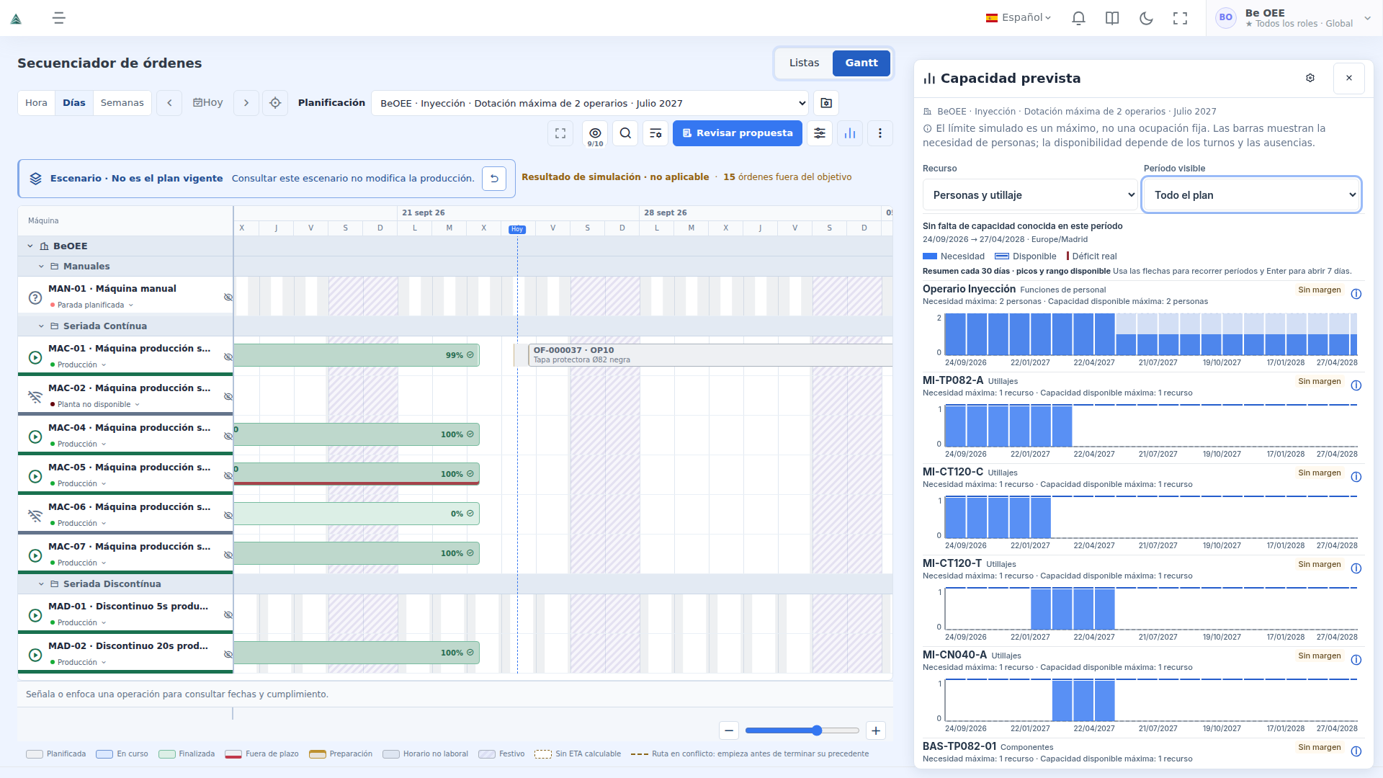The image size is (1383, 778).
Task: Open Español language selector
Action: pos(1019,17)
